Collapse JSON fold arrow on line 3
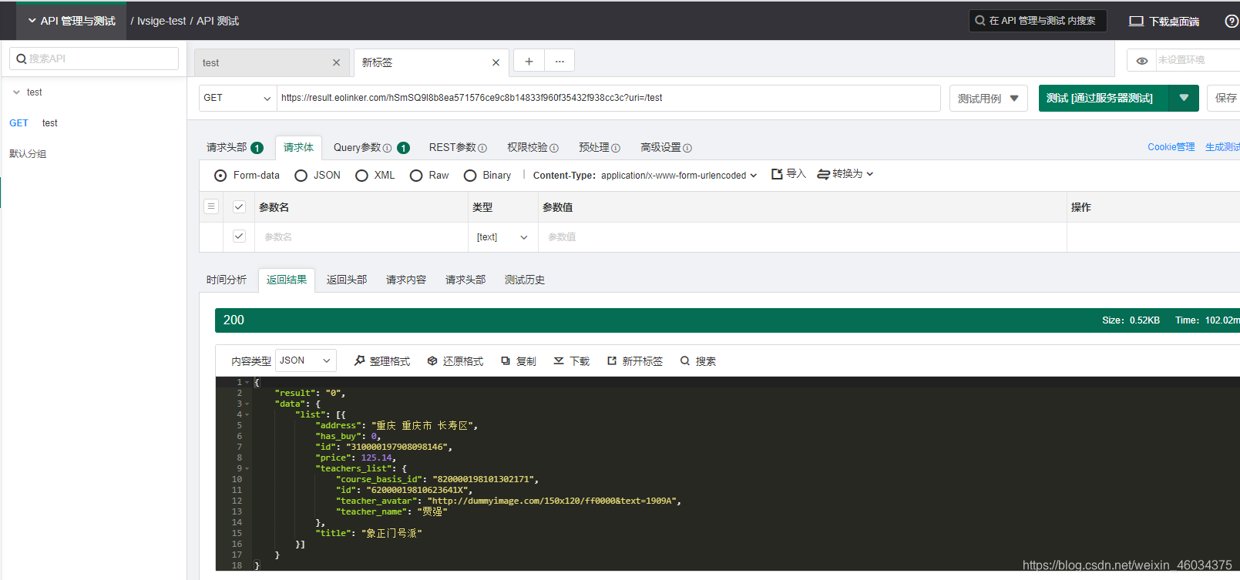The height and width of the screenshot is (580, 1240). tap(247, 404)
